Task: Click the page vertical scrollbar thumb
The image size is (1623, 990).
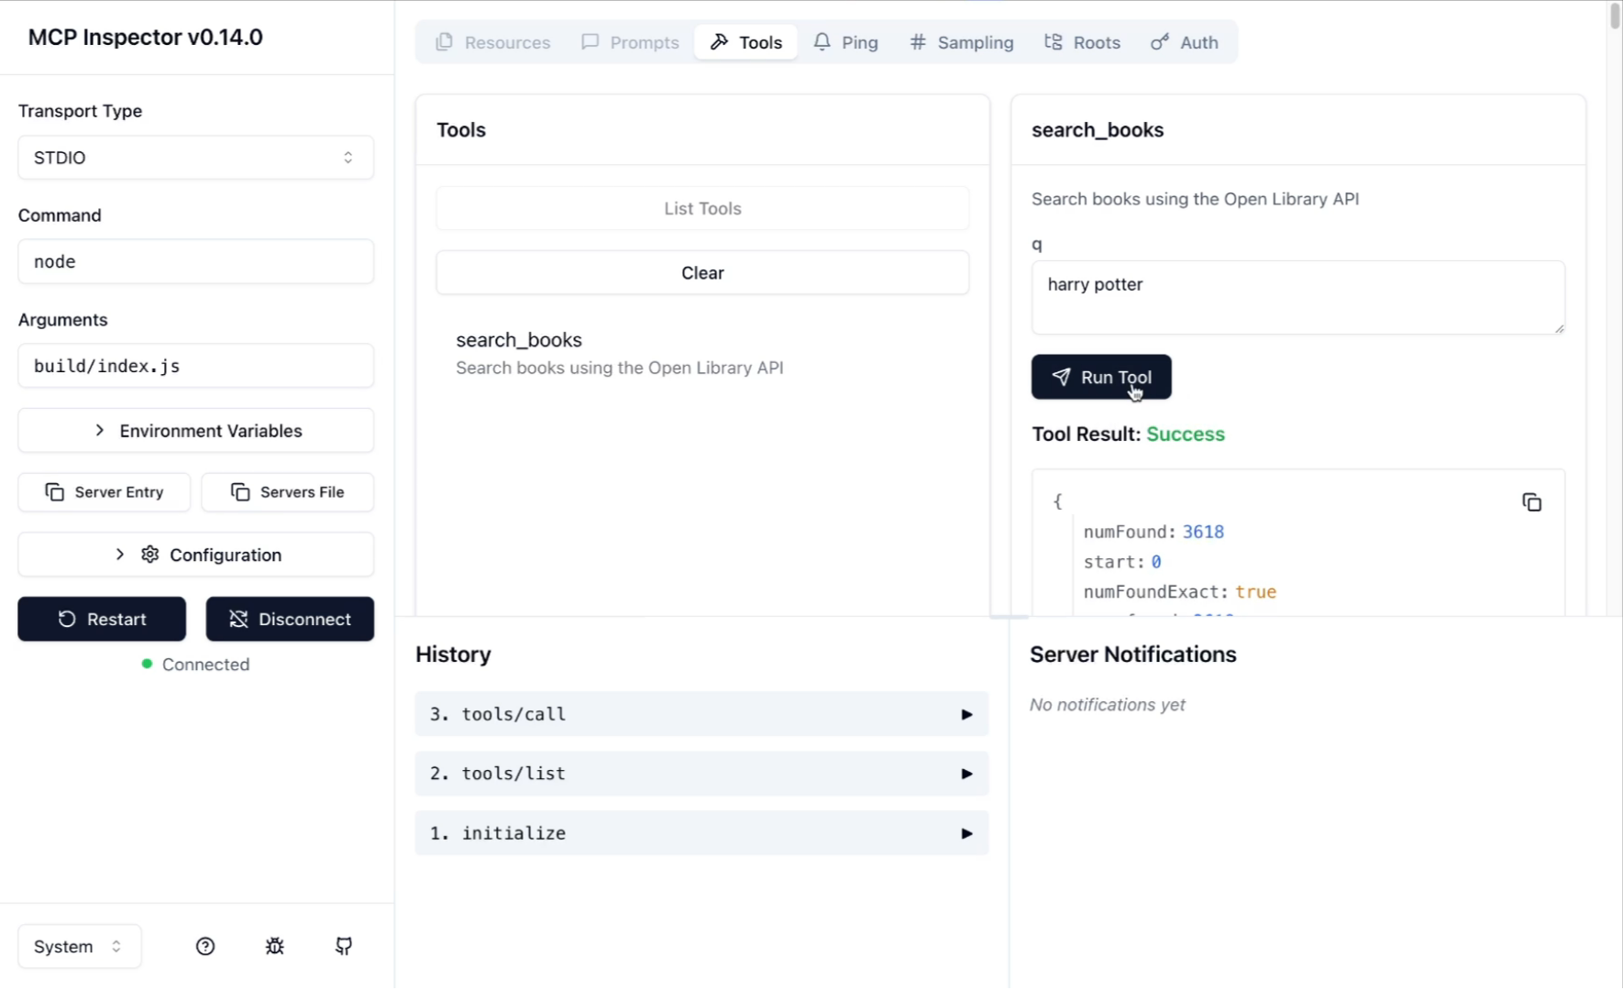Action: pyautogui.click(x=1615, y=16)
